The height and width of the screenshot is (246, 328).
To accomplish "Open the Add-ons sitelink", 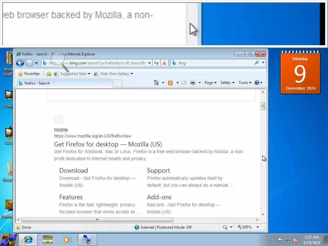I will (x=159, y=197).
